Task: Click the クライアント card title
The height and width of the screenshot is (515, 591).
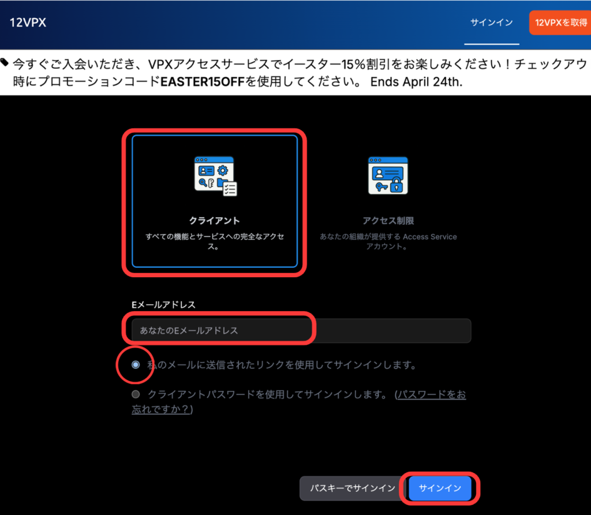Action: tap(215, 221)
